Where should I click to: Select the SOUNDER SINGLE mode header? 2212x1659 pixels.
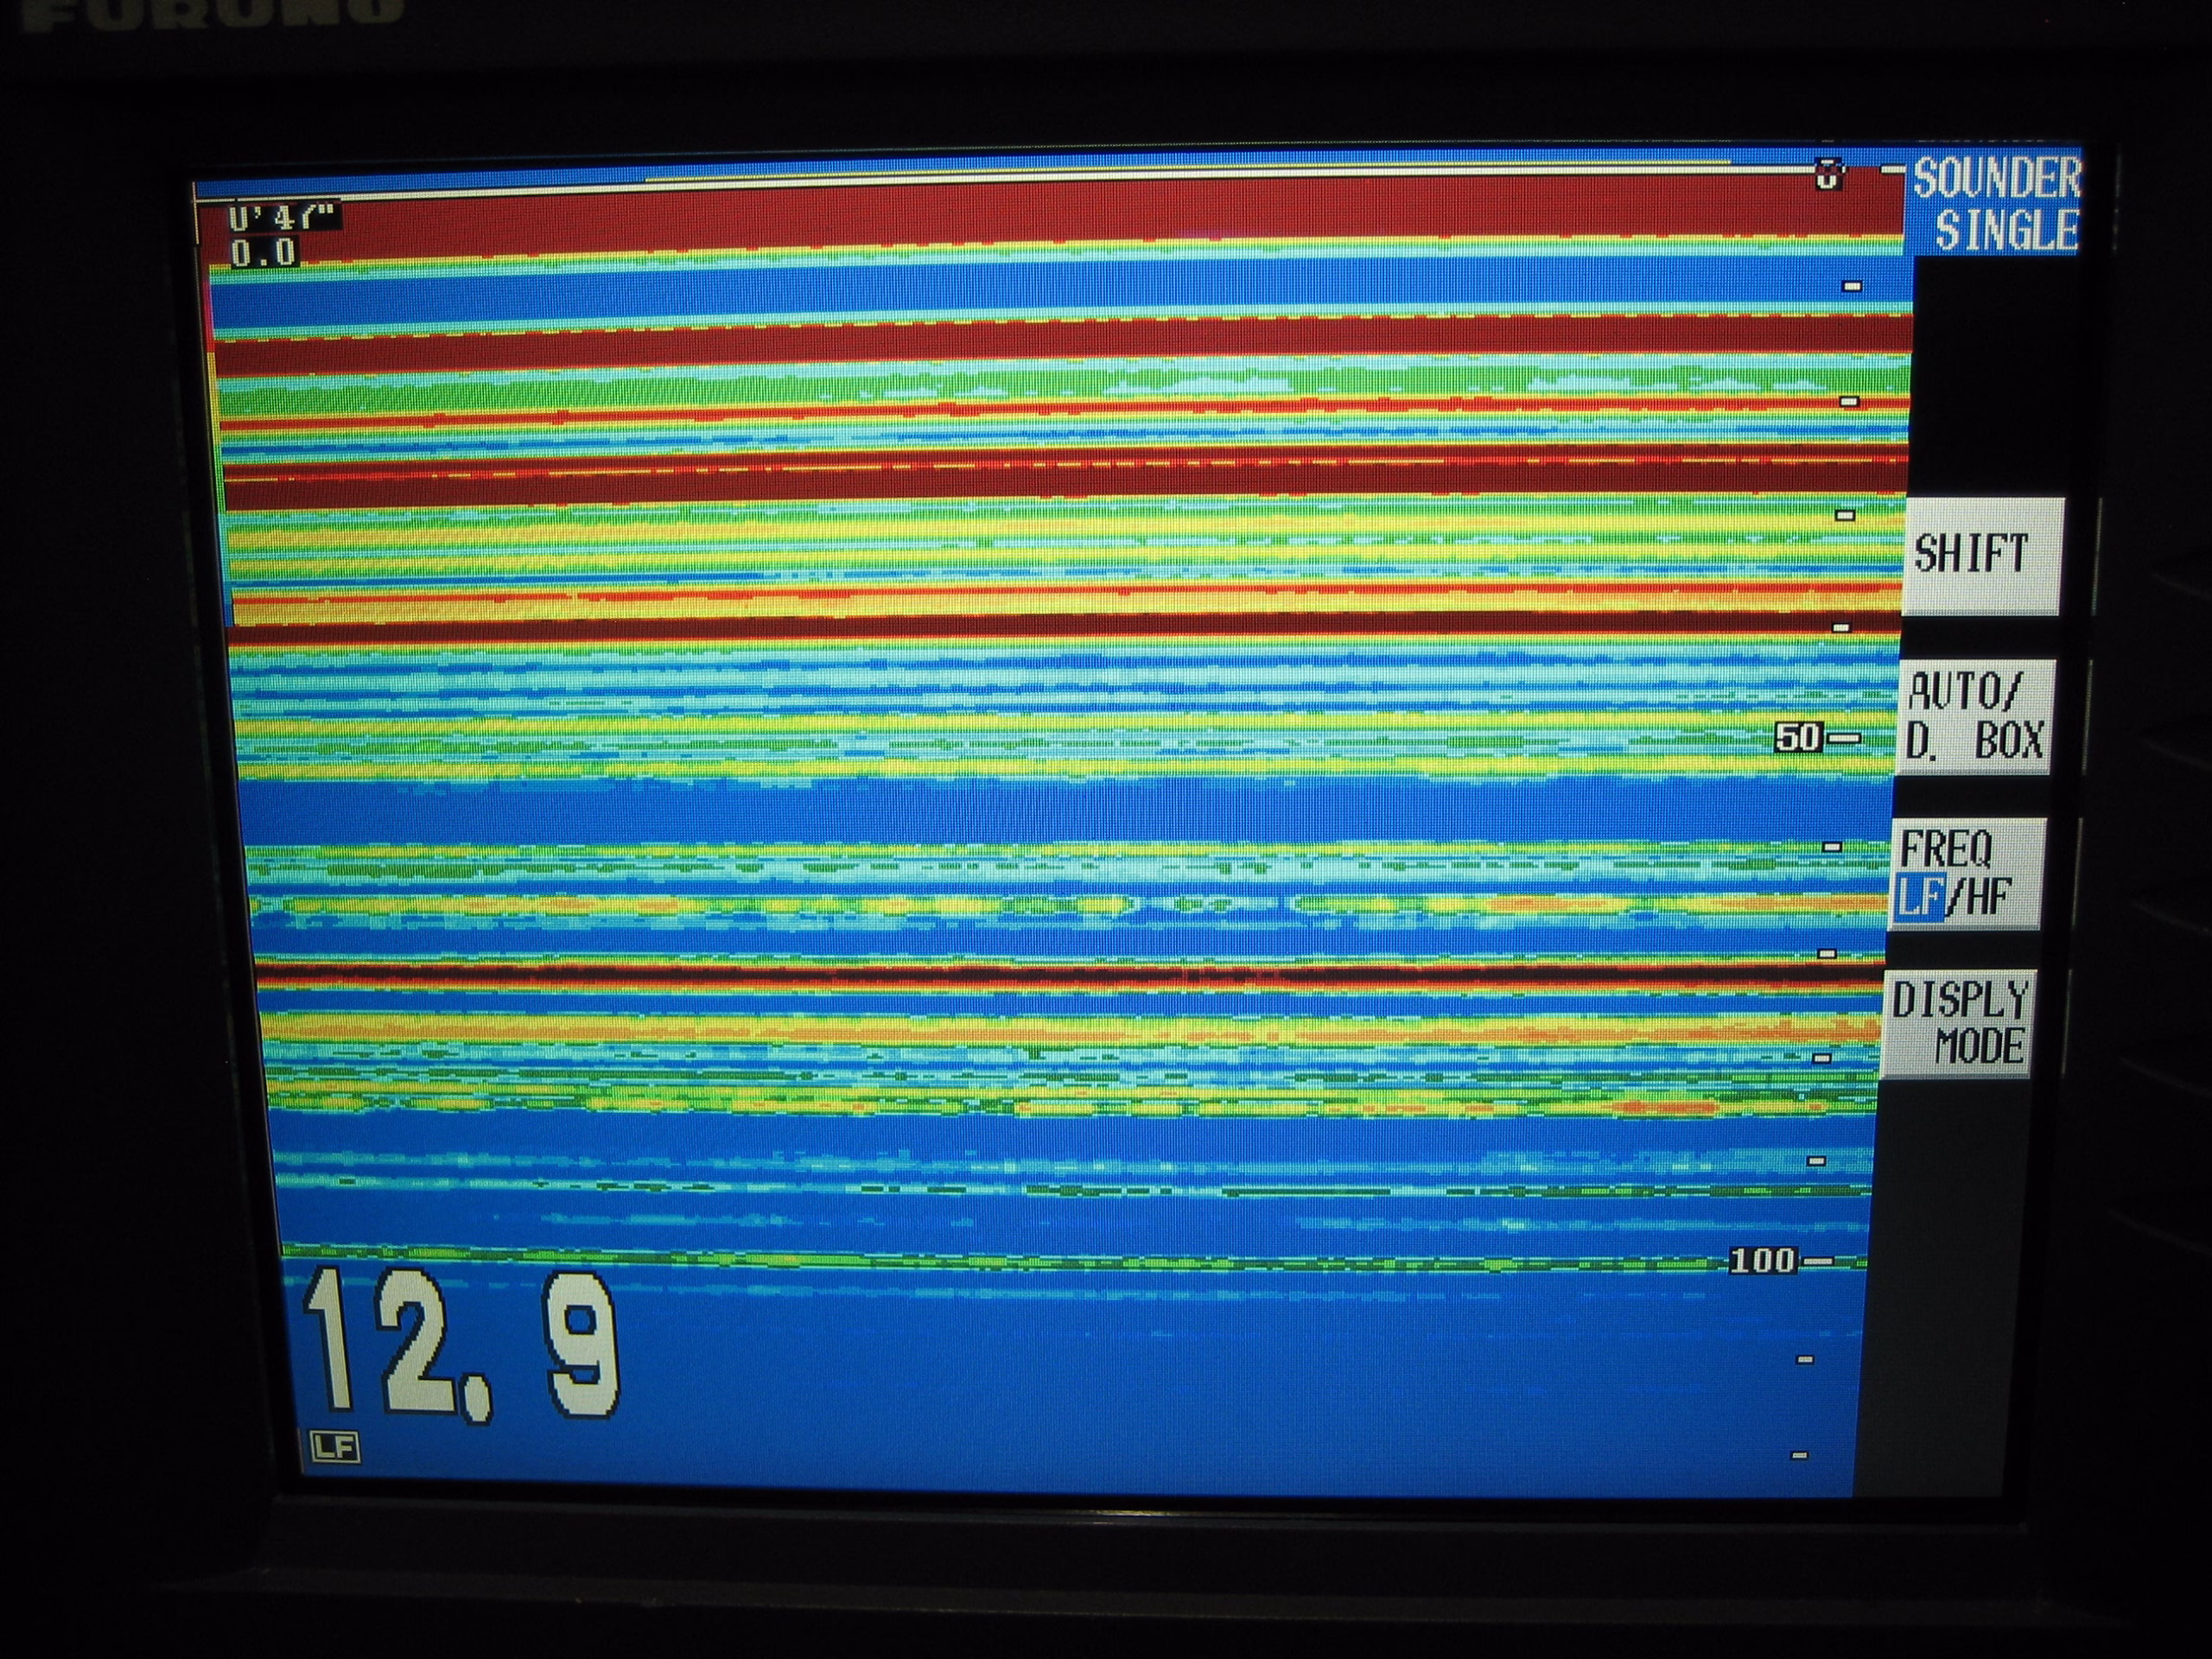click(x=1996, y=204)
